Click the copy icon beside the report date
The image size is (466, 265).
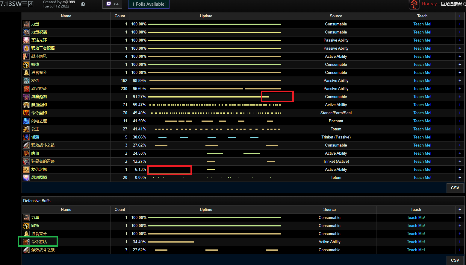83,4
